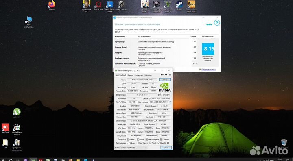
Task: Select the AnyDesk desktop icon
Action: [5, 128]
